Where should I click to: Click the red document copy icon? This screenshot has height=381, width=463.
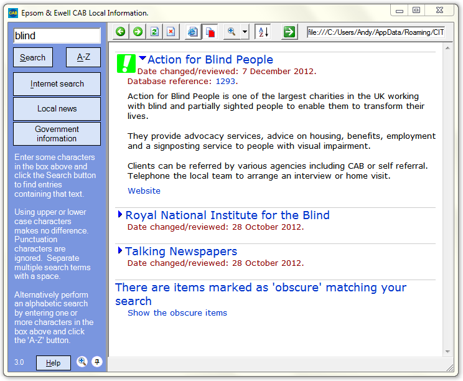(x=210, y=32)
